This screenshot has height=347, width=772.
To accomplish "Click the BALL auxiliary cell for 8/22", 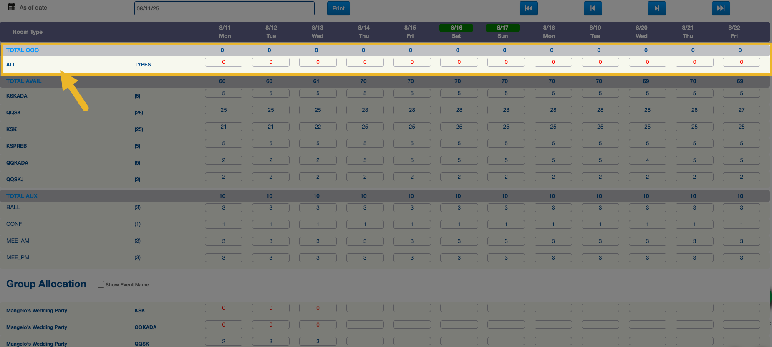I will [x=741, y=208].
